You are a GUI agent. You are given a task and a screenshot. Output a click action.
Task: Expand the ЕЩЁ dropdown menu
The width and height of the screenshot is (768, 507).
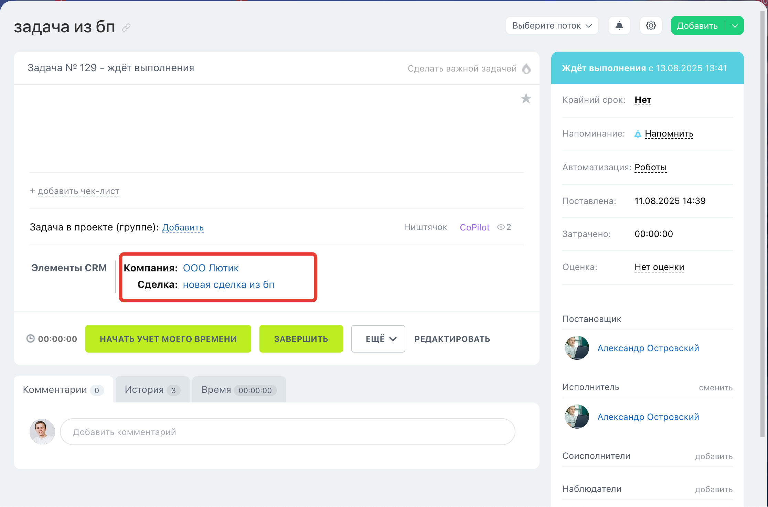click(378, 339)
